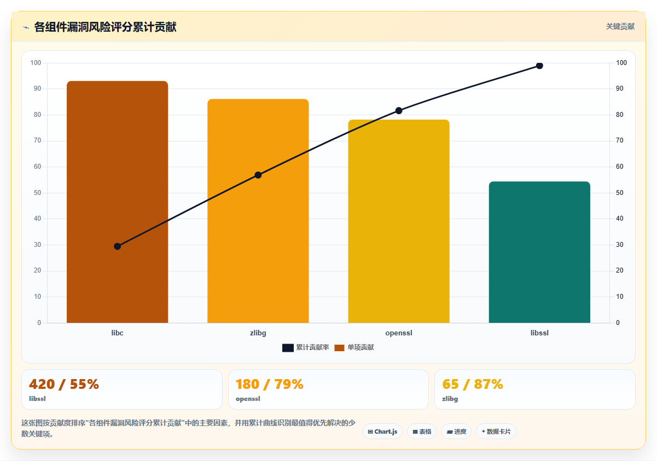Image resolution: width=657 pixels, height=461 pixels.
Task: Click the libc x-axis label
Action: point(117,333)
